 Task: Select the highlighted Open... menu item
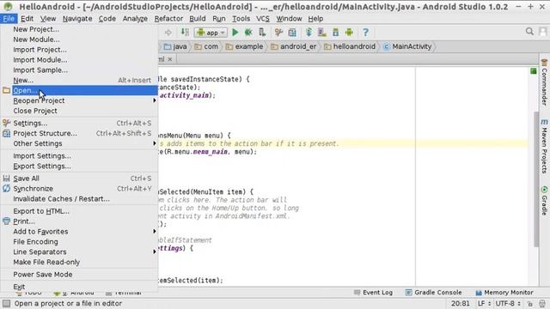point(79,90)
